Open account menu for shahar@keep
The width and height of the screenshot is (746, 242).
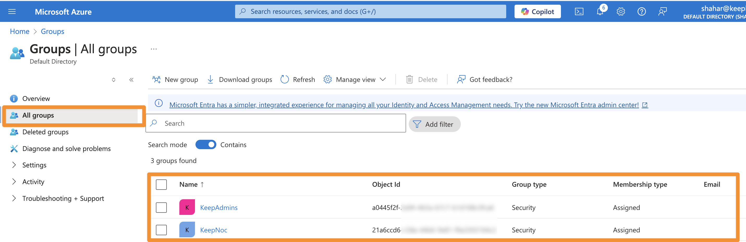click(714, 12)
